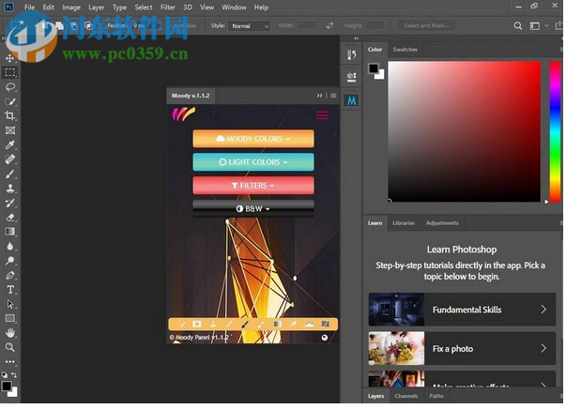
Task: Open the Filter menu
Action: [168, 8]
